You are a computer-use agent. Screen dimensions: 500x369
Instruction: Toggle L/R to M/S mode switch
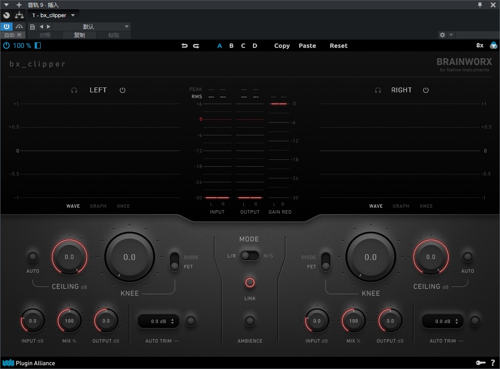click(250, 256)
